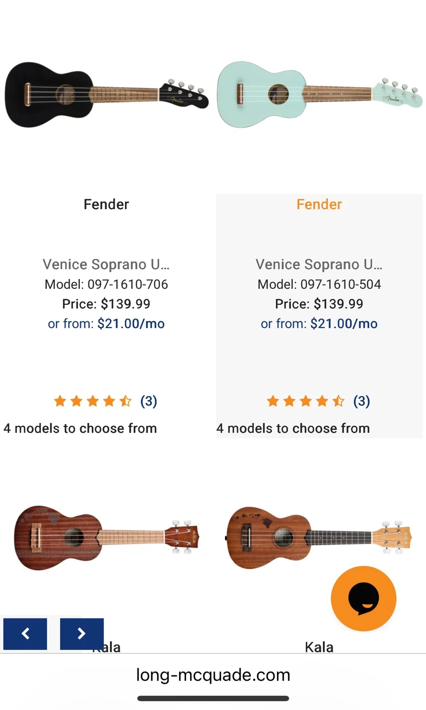
Task: Tap the long-mcquade.com address bar
Action: click(213, 675)
